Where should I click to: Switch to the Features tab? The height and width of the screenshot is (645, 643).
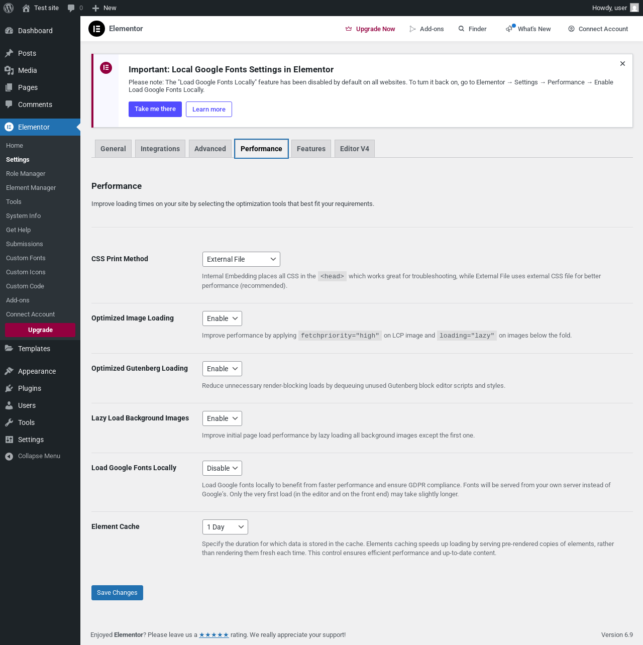pyautogui.click(x=311, y=149)
